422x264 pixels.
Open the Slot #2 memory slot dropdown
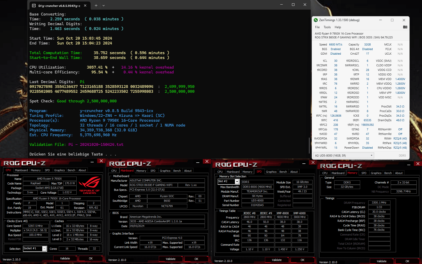click(x=237, y=181)
